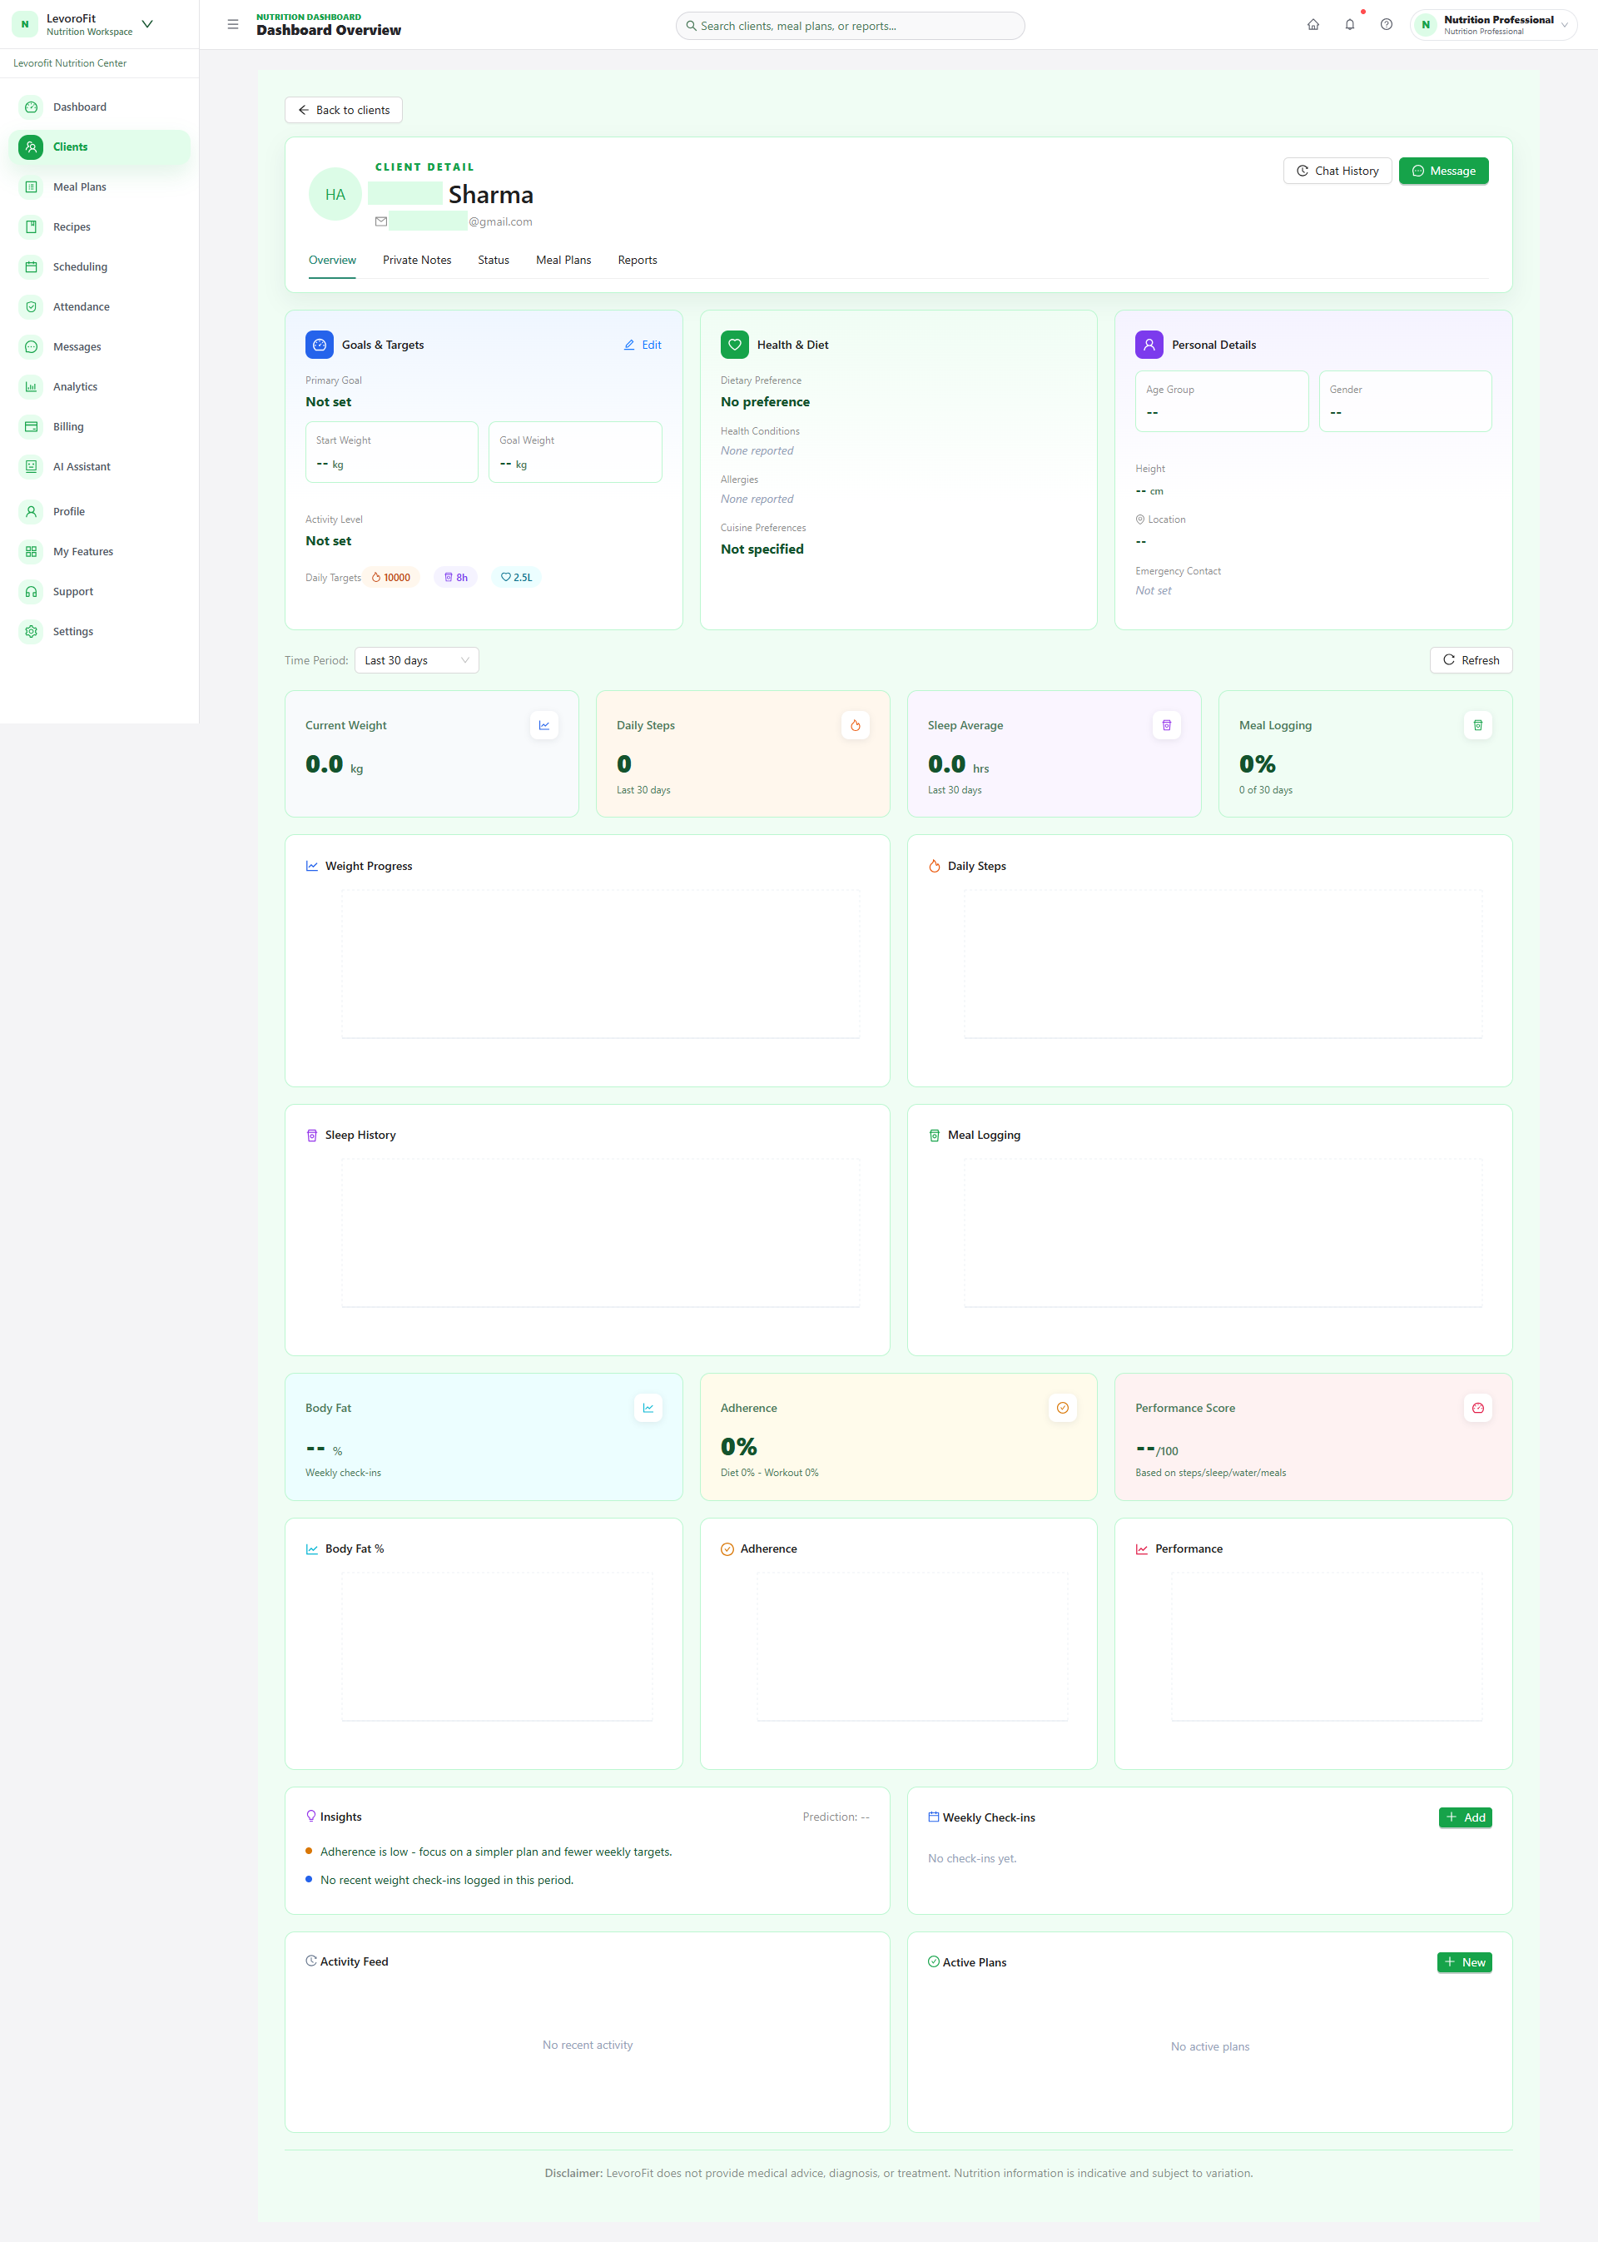Switch to the Status tab
Viewport: 1598px width, 2242px height.
tap(494, 260)
